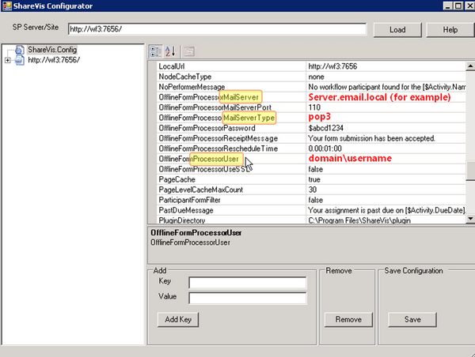
Task: Click the mail server port value 110
Action: tap(314, 107)
